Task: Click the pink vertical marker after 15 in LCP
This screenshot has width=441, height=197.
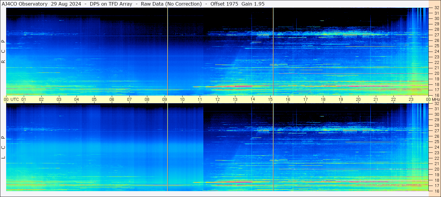Action: [x=273, y=147]
